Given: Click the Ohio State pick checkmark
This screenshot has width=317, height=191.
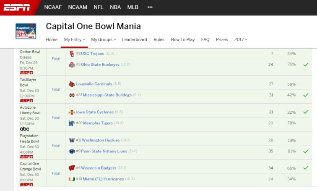Looking at the screenshot, I should [306, 65].
